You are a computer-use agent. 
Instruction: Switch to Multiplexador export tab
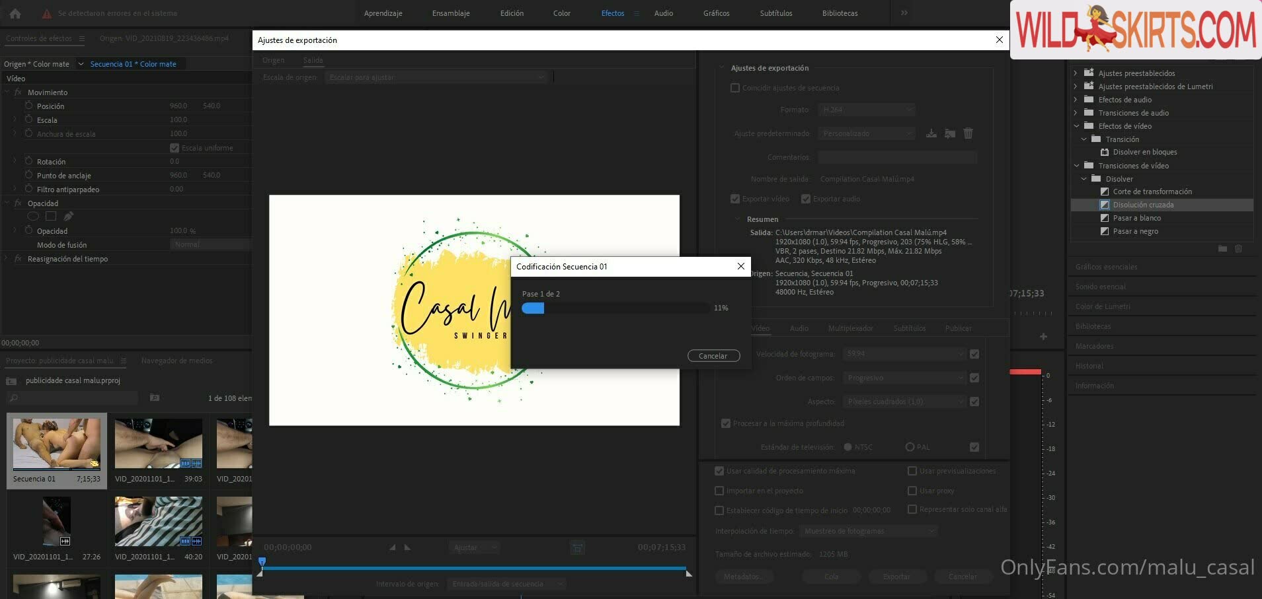pos(850,328)
